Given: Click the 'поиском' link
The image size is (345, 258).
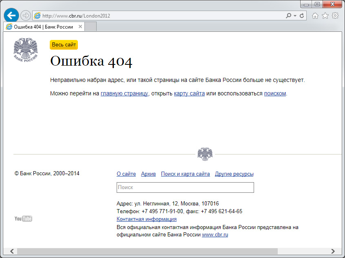Looking at the screenshot, I should pos(275,93).
